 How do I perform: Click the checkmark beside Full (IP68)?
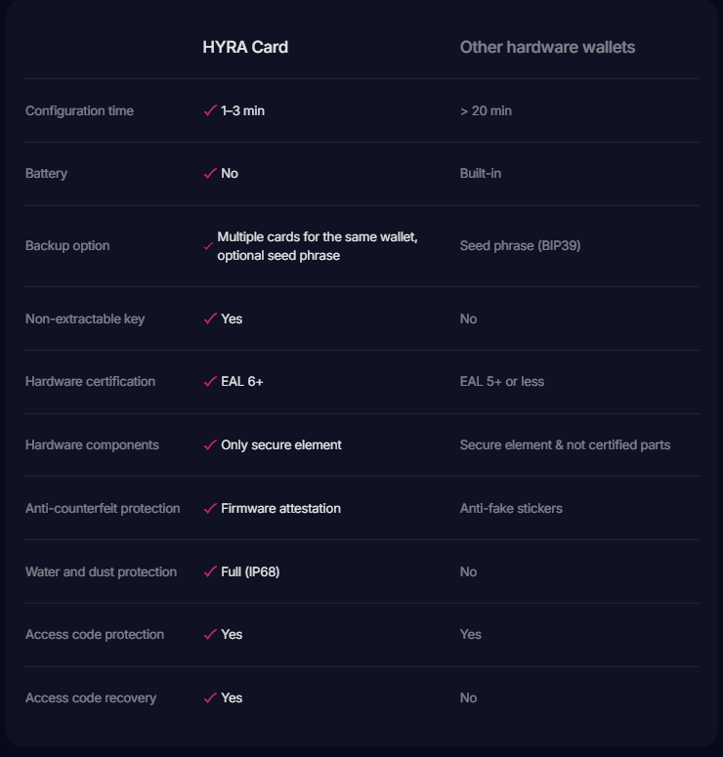[x=209, y=572]
